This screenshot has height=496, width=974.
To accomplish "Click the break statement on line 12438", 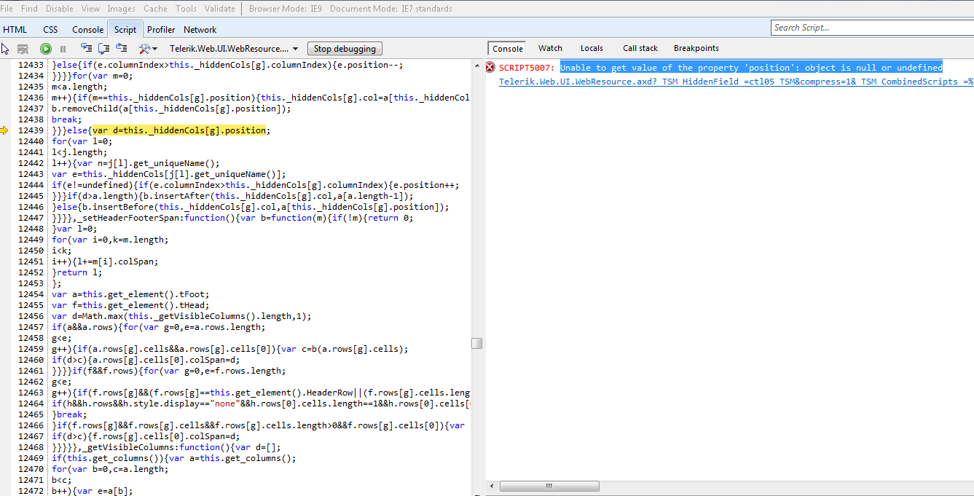I will (67, 119).
